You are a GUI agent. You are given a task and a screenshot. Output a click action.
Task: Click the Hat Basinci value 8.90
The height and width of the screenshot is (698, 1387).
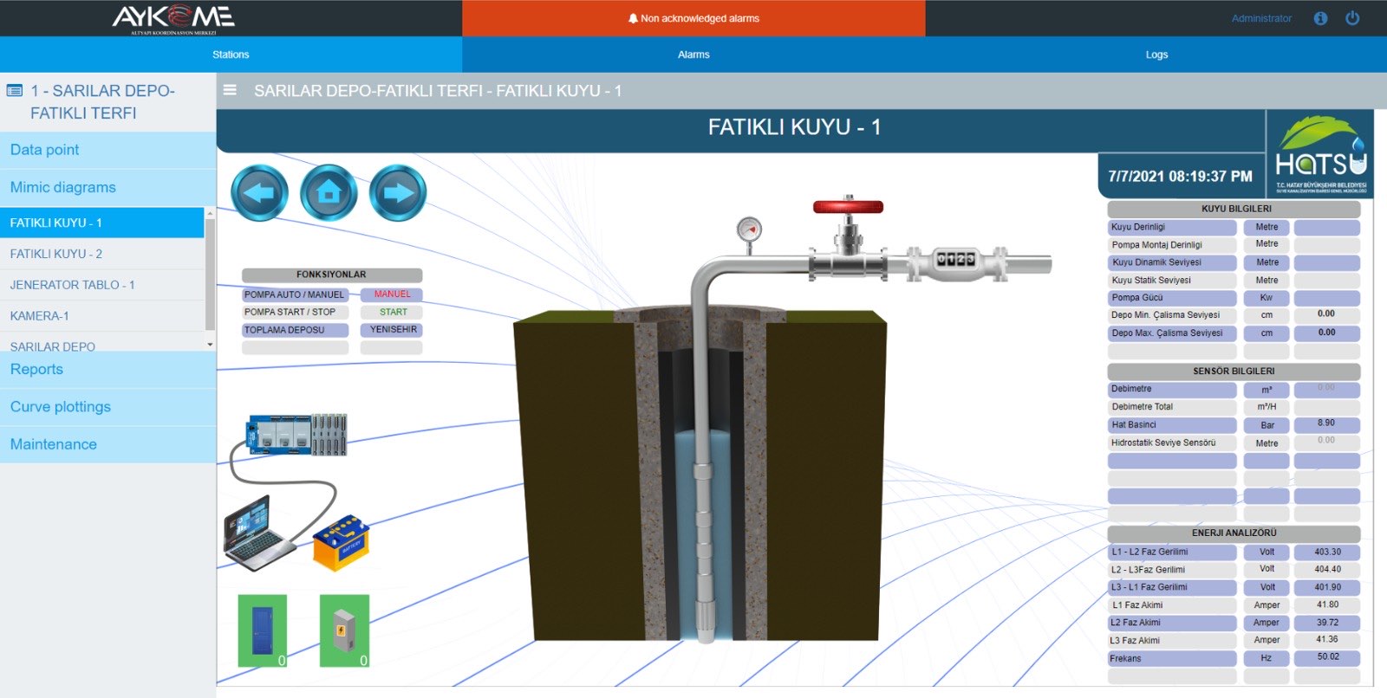(x=1326, y=424)
